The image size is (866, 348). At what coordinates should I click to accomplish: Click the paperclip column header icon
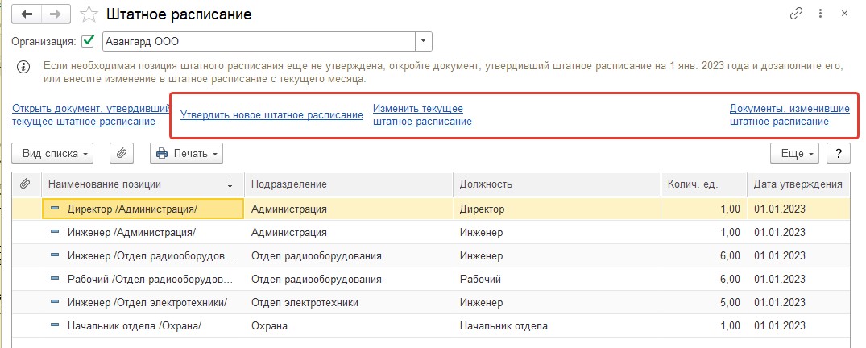coord(25,184)
